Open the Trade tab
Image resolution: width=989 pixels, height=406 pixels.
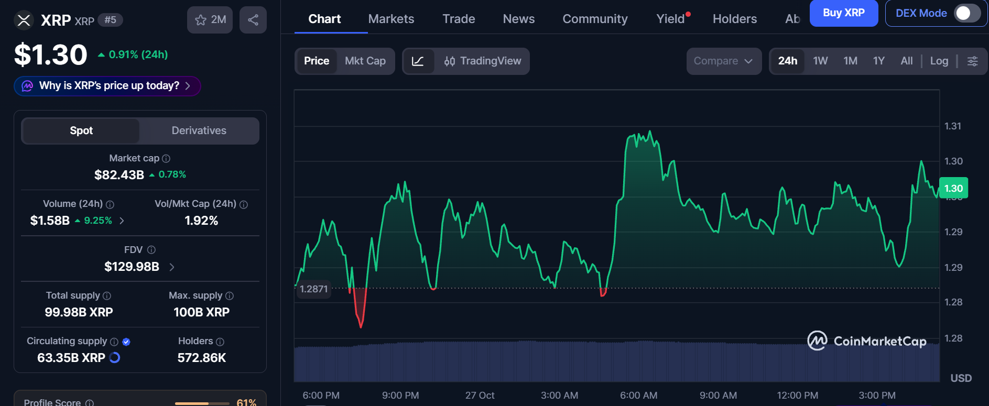459,19
